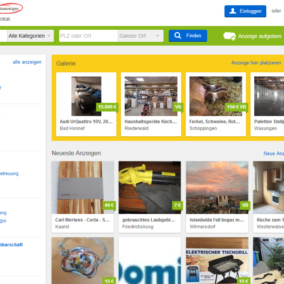Click the 'Kaarst' location text

pos(62,227)
